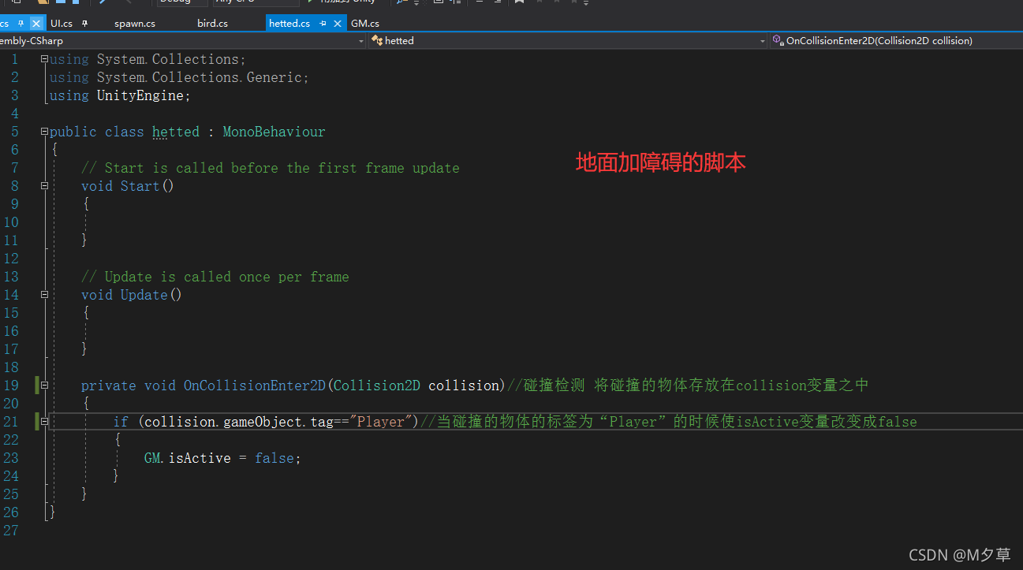Click the UnityEngine using directive

120,95
